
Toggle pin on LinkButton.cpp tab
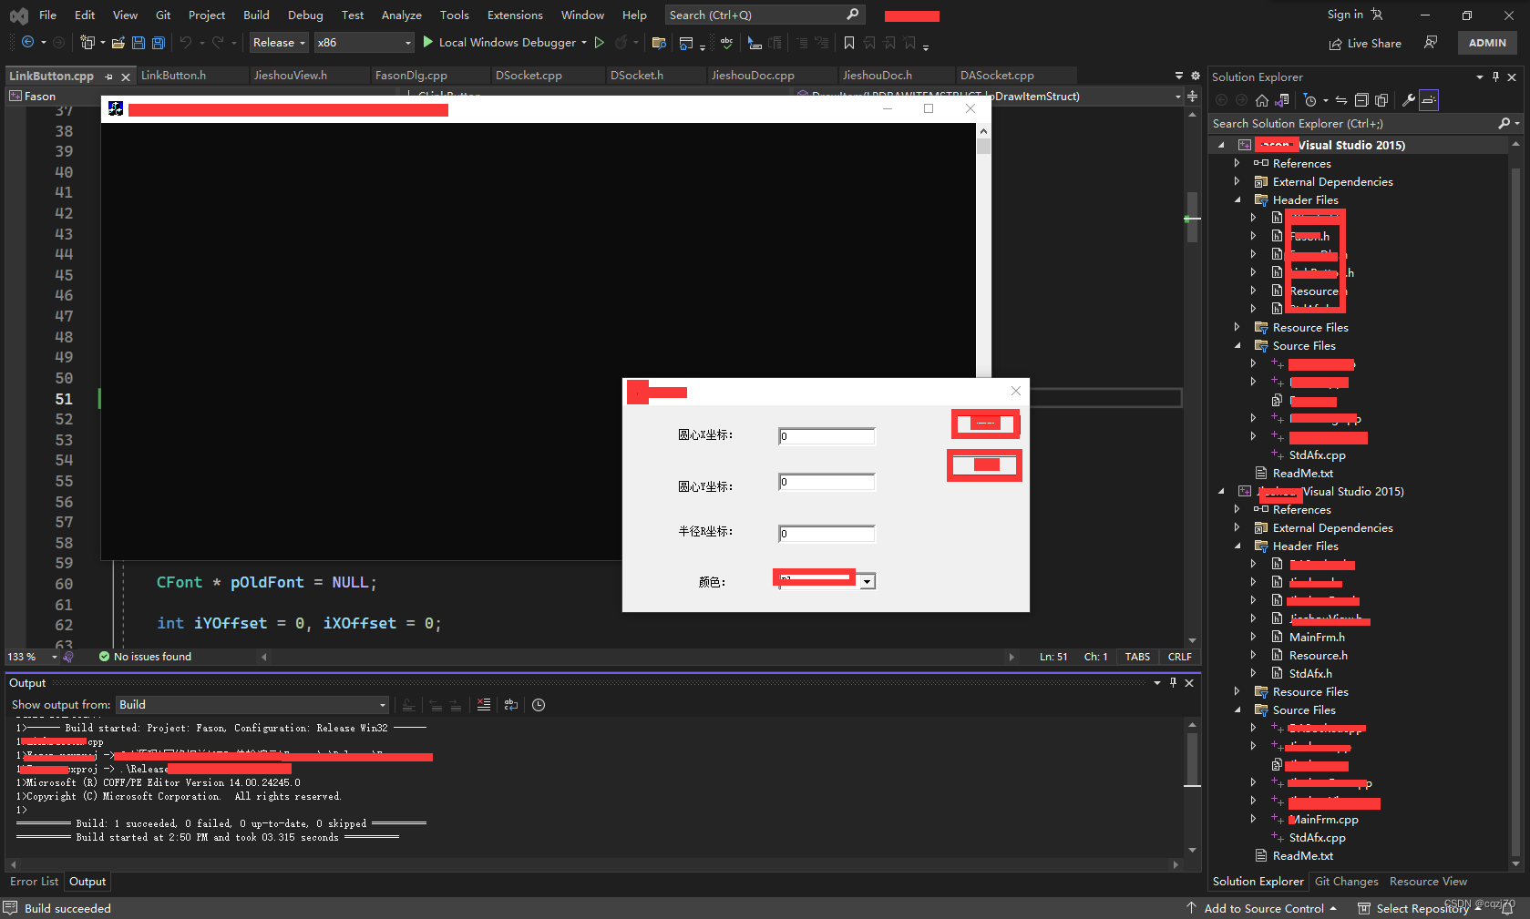(x=109, y=77)
